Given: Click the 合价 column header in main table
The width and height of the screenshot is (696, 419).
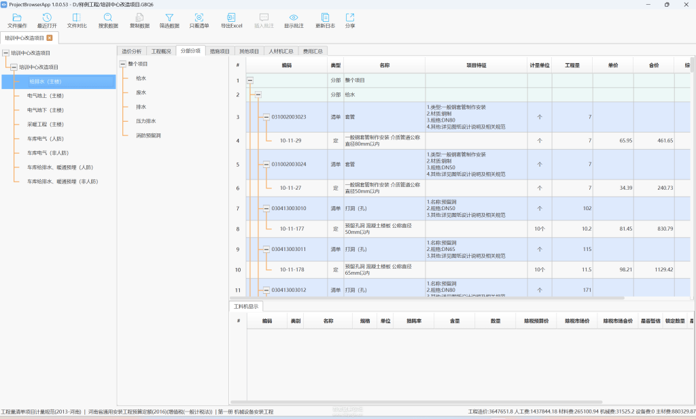Looking at the screenshot, I should pyautogui.click(x=654, y=65).
